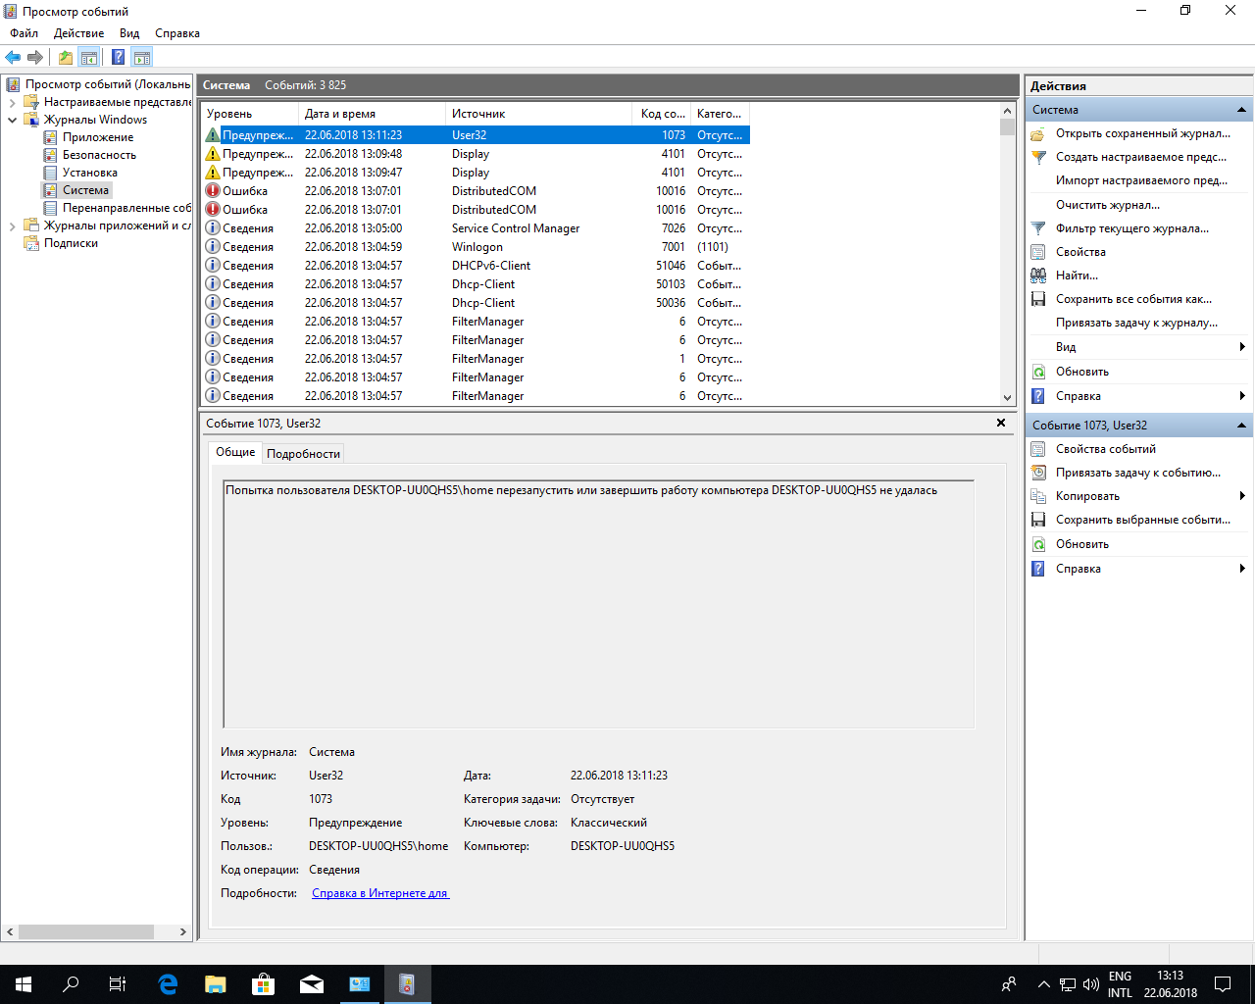
Task: Open the Копировать submenu arrow
Action: point(1242,496)
